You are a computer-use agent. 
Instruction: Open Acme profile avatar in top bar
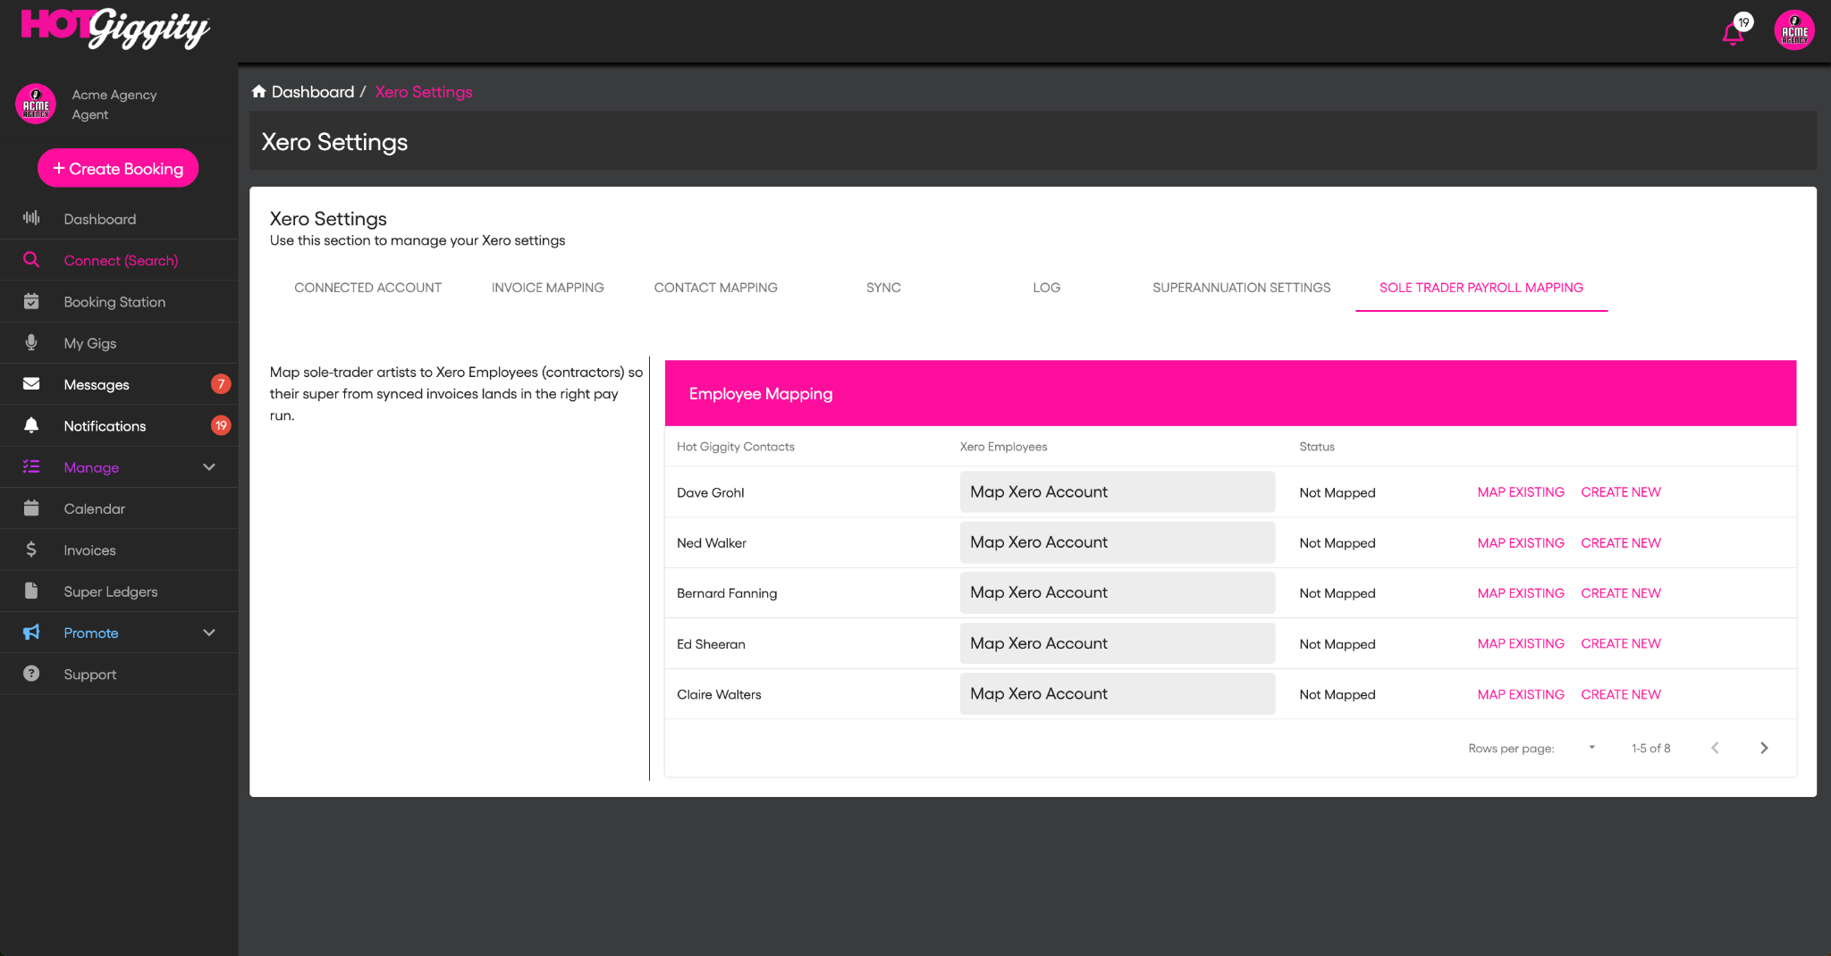tap(1793, 31)
